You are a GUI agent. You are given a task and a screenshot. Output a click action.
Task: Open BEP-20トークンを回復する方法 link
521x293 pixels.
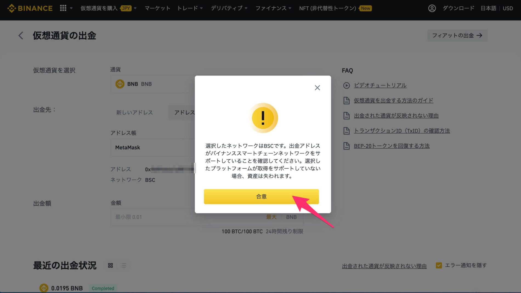click(x=392, y=146)
